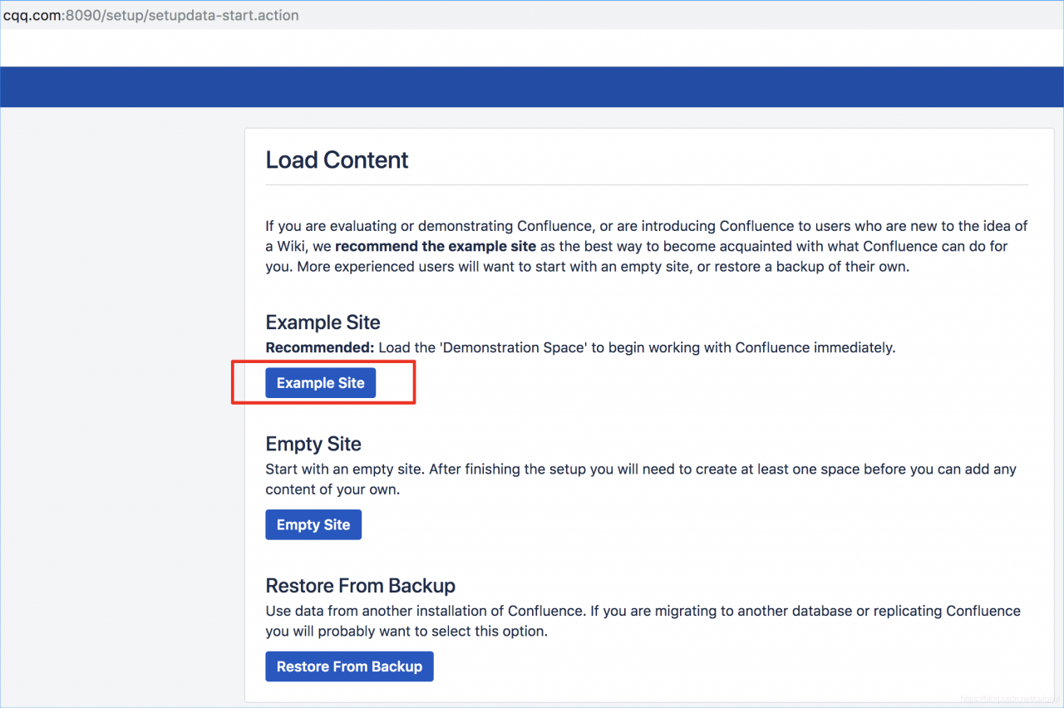The height and width of the screenshot is (708, 1064).
Task: Click the 'Start with an empty site' description
Action: point(641,479)
